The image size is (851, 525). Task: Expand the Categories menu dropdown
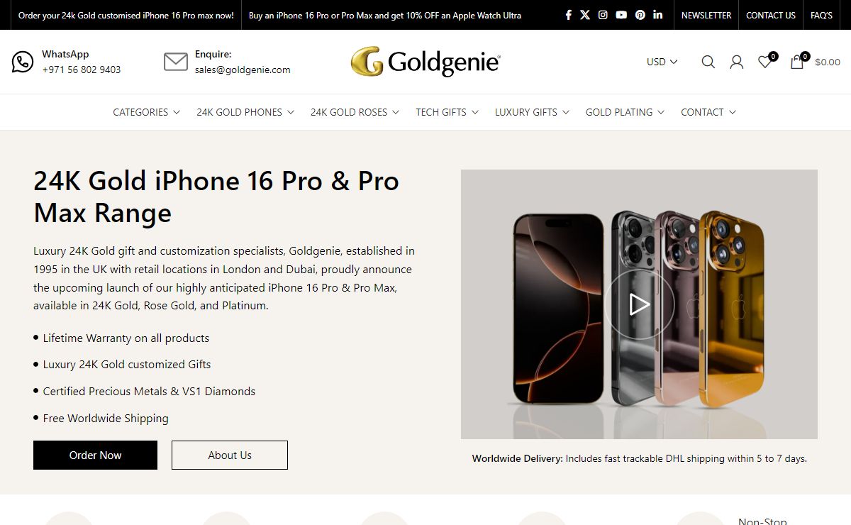(146, 112)
